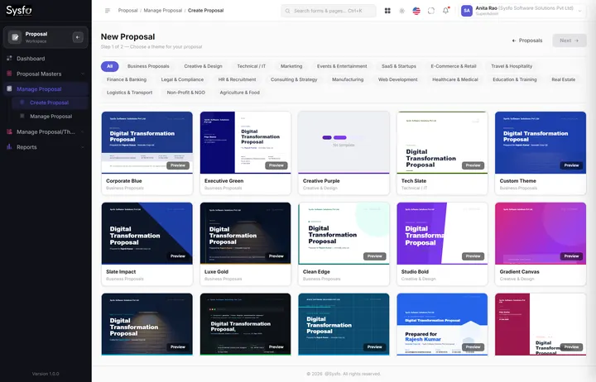Filter by Agriculture & Food
This screenshot has width=596, height=382.
click(239, 93)
